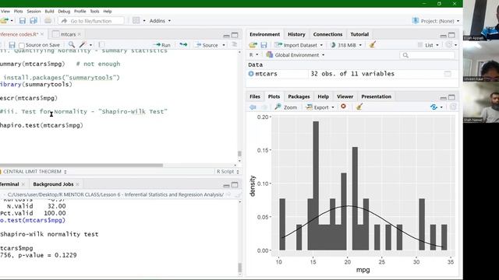Switch to the mtcars editor tab
499x280 pixels.
coord(68,34)
